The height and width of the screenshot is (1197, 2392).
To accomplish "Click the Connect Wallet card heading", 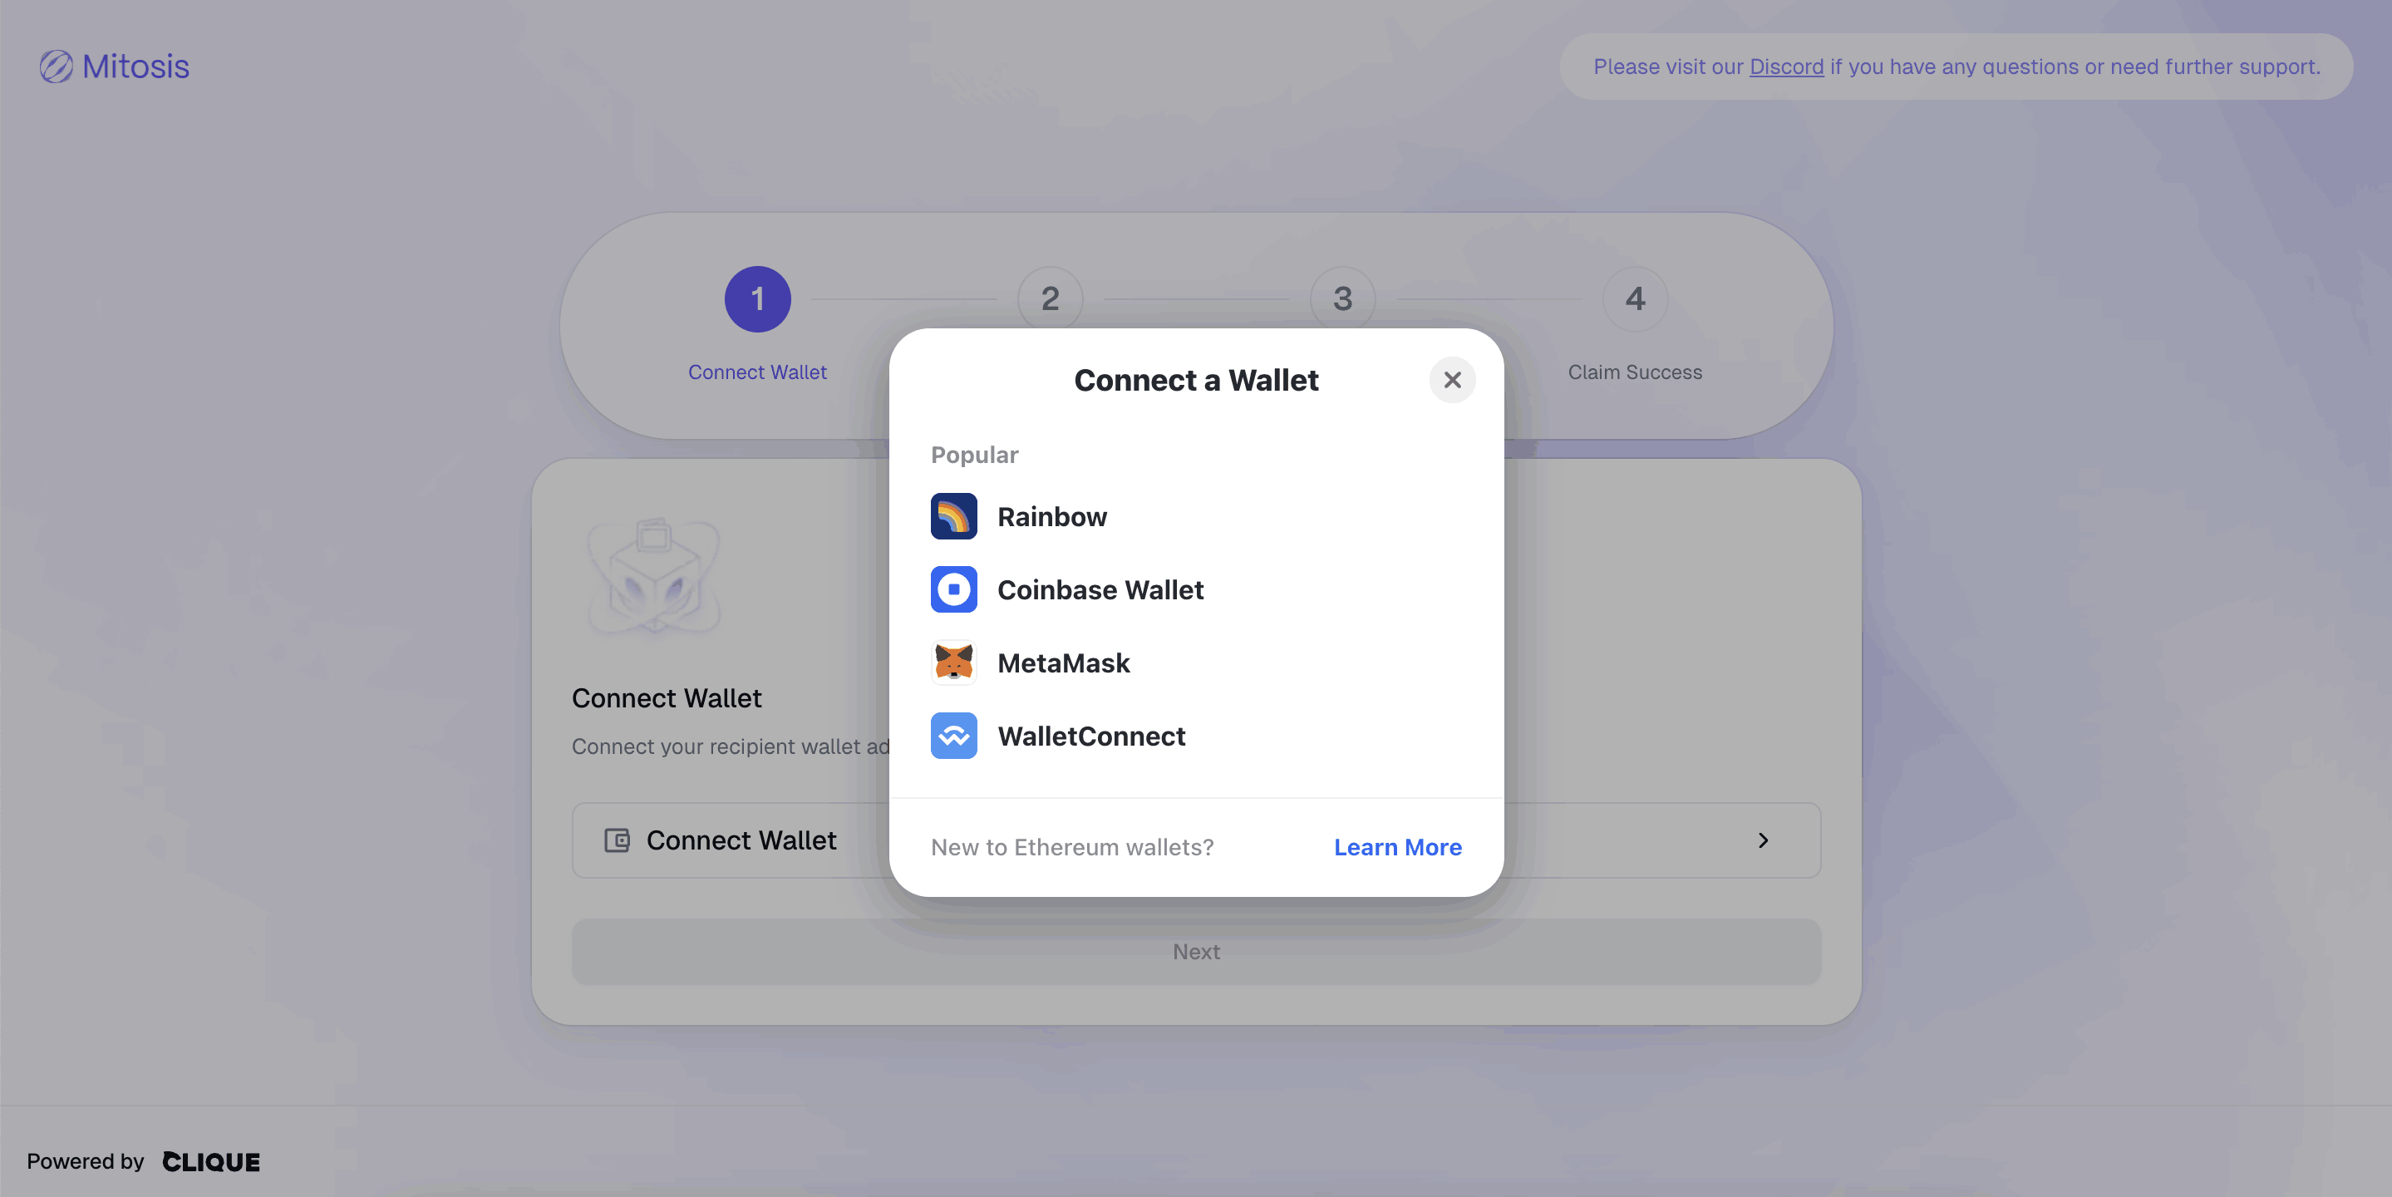I will (x=666, y=698).
